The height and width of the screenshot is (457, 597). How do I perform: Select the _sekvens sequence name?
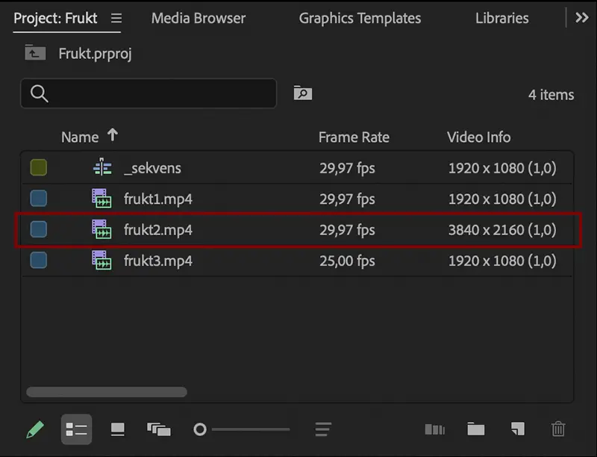(x=152, y=168)
